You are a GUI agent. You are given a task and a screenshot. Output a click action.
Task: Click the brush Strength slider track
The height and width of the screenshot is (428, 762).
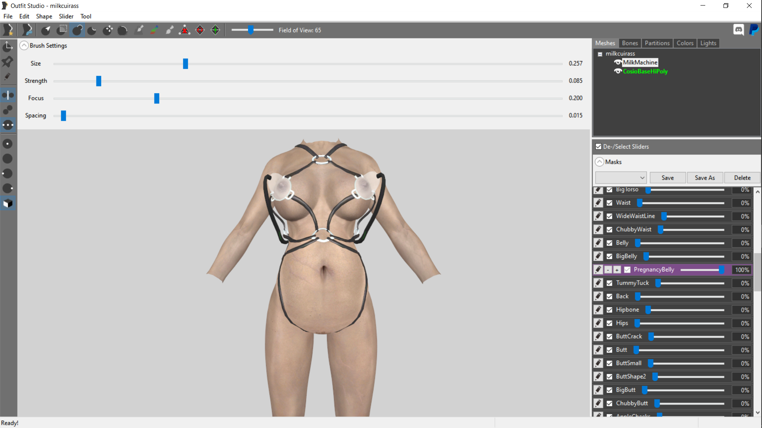[308, 81]
